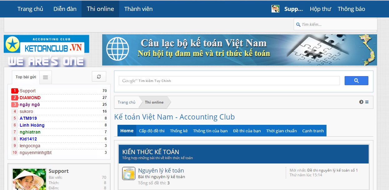Open the Nguyên lý kế toán link
Screen dimensions: 389x190
[161, 170]
